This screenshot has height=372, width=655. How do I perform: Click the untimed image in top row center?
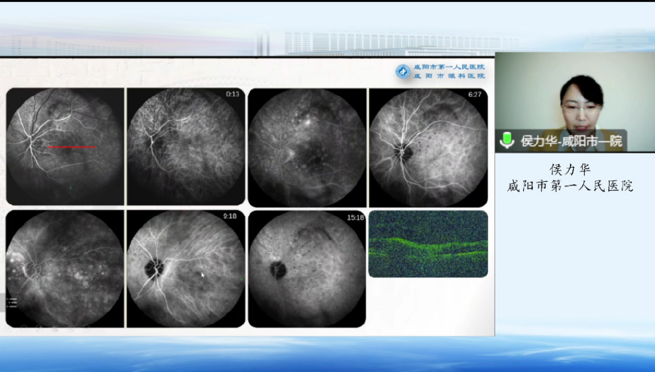307,148
